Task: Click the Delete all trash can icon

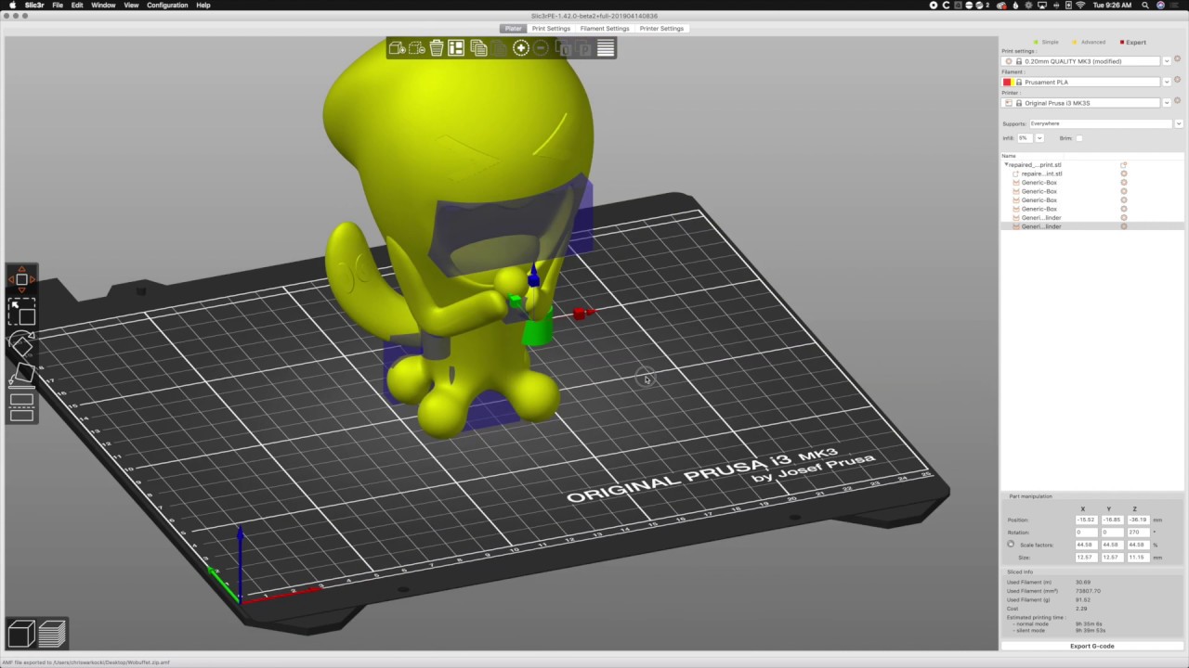Action: [x=437, y=47]
